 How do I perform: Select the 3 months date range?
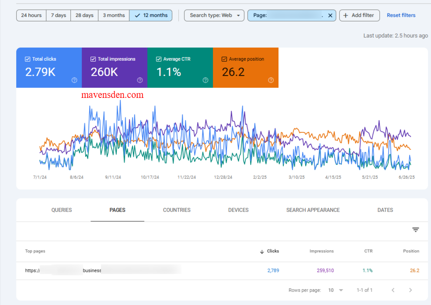tap(114, 15)
